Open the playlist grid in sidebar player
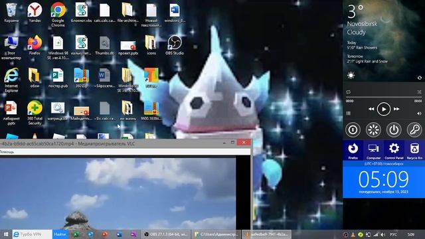425x239 pixels. coord(349,114)
